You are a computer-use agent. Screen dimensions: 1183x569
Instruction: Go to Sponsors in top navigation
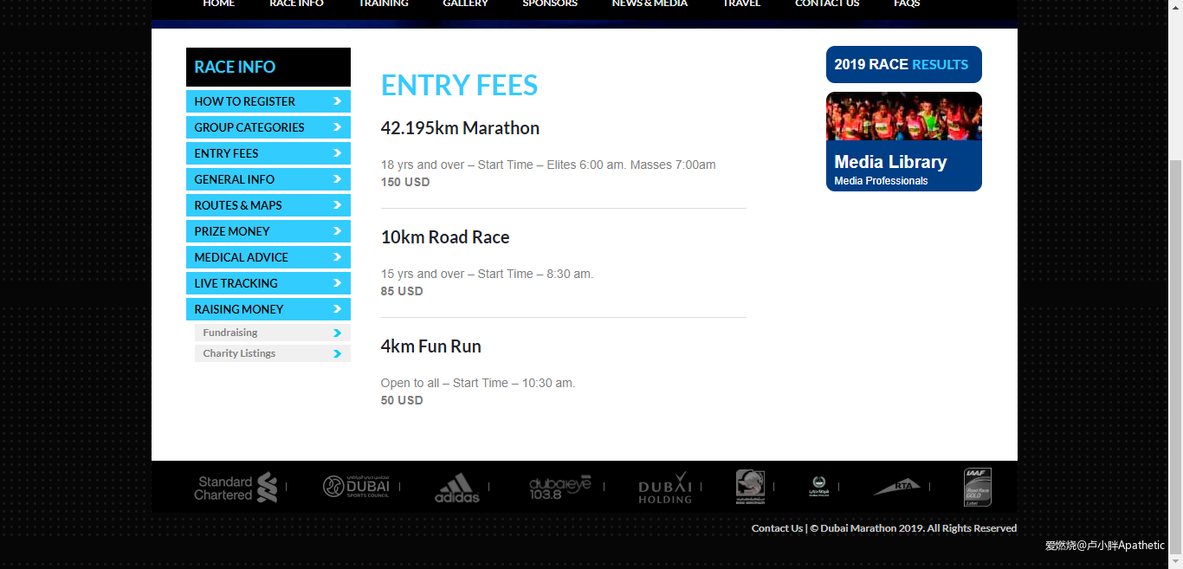[549, 3]
